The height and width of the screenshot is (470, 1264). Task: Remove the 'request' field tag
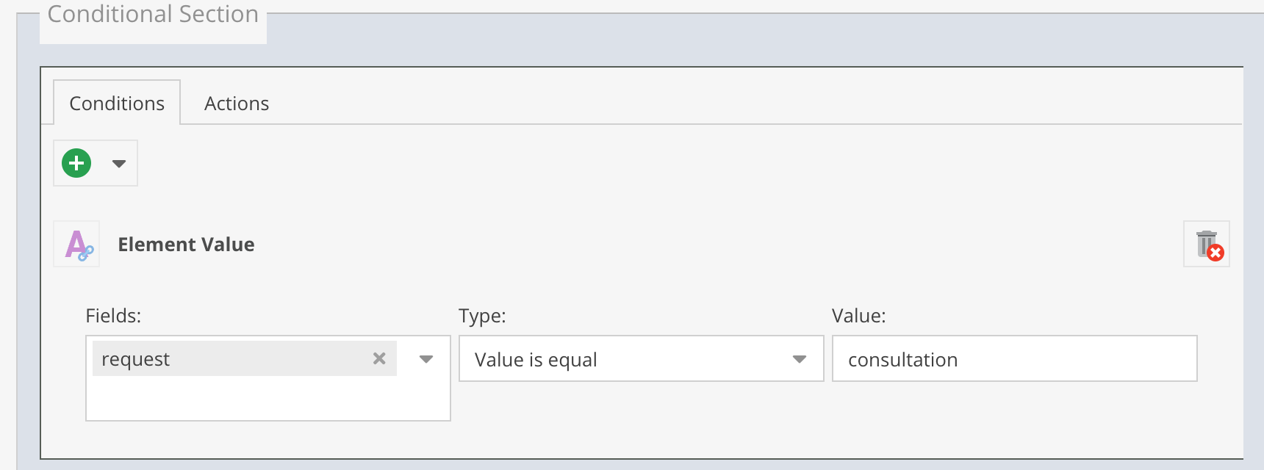coord(379,358)
